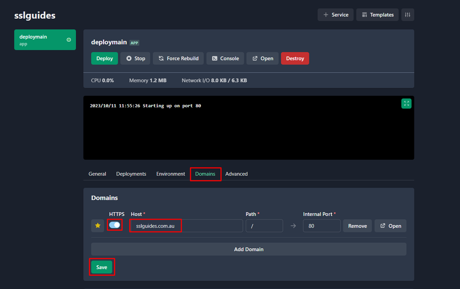Go back to the General tab
The width and height of the screenshot is (460, 289).
point(97,174)
